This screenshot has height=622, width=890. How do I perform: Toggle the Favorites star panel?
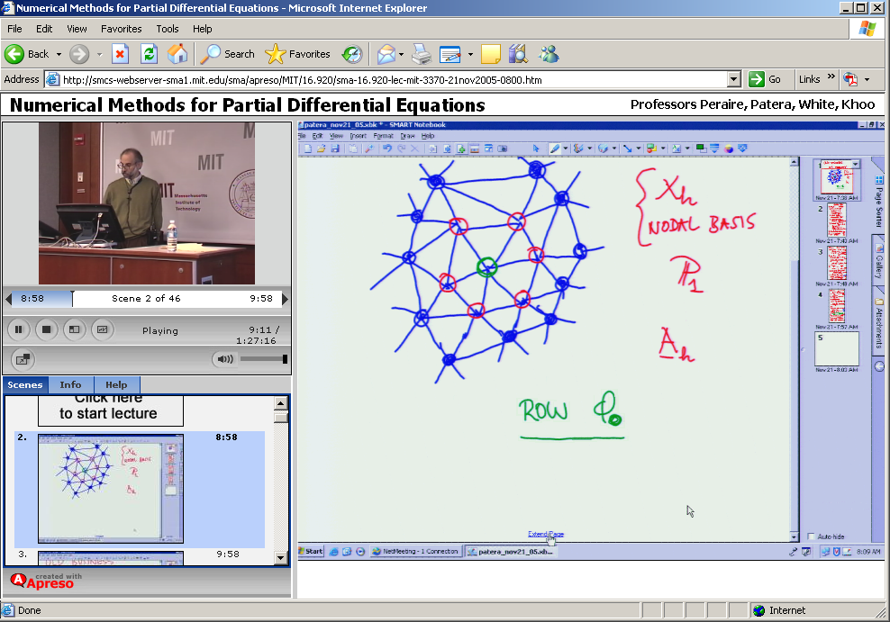[298, 54]
